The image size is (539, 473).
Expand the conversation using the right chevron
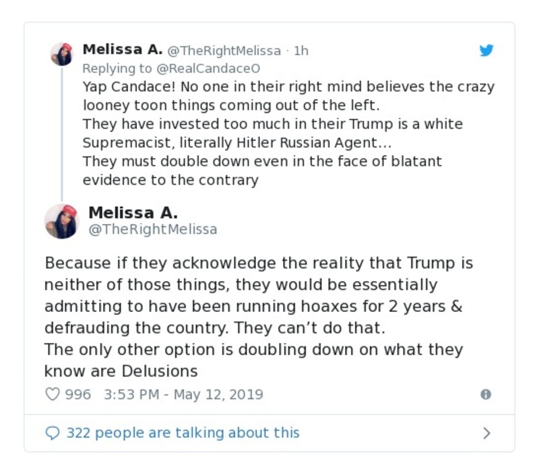[486, 433]
